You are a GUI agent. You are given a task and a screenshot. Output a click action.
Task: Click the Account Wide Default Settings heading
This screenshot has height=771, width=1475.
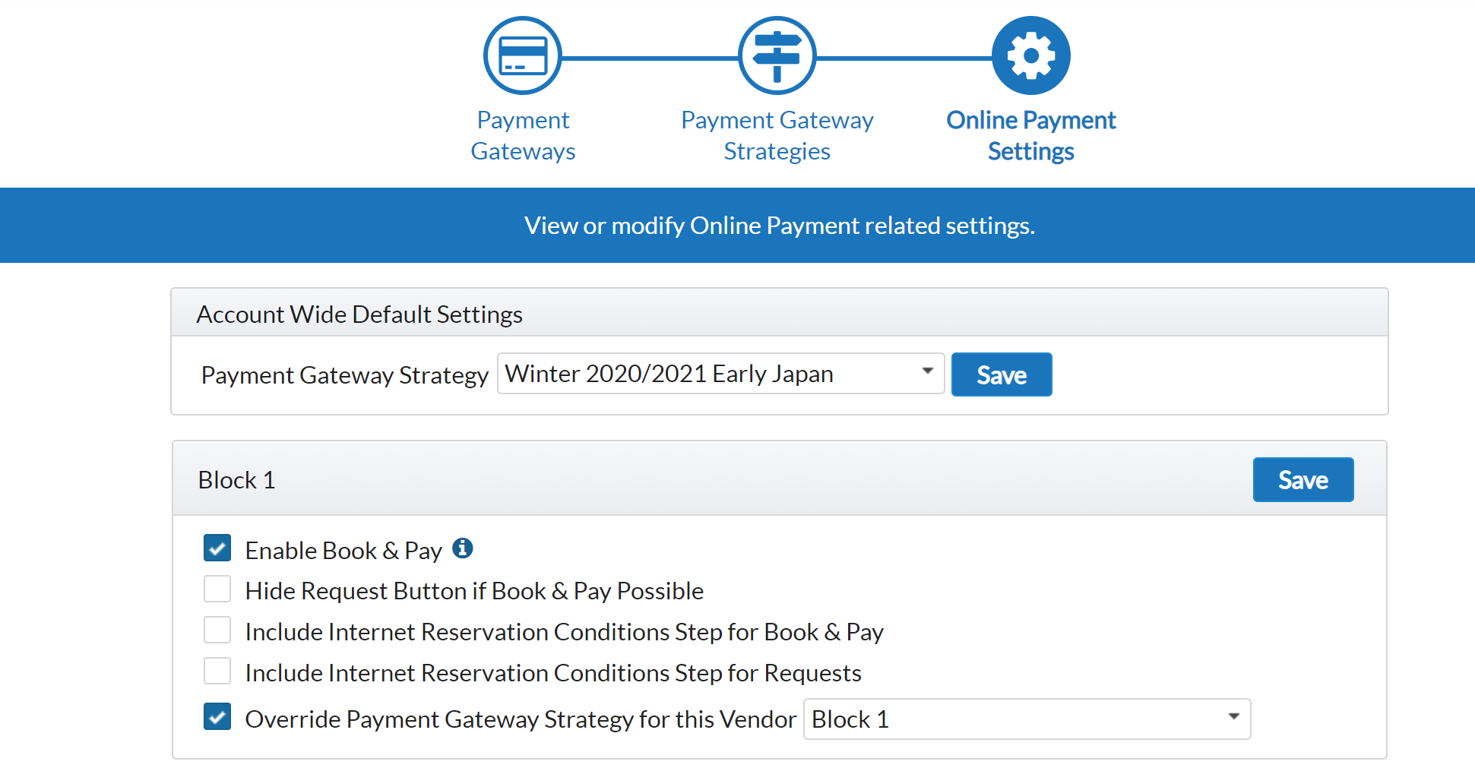[x=359, y=314]
